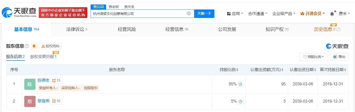Switch to the 法律诉讼 tab
355x112 pixels.
[x=77, y=29]
